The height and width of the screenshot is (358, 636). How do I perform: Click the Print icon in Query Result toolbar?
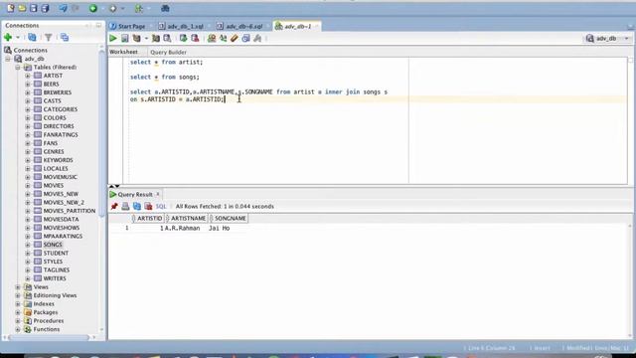click(x=125, y=206)
